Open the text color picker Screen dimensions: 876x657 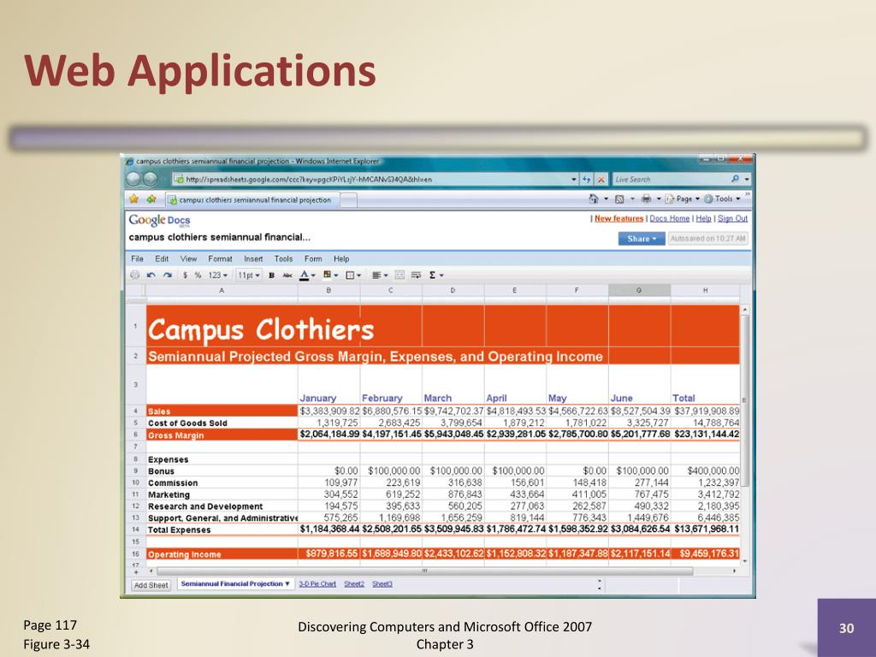pos(307,275)
